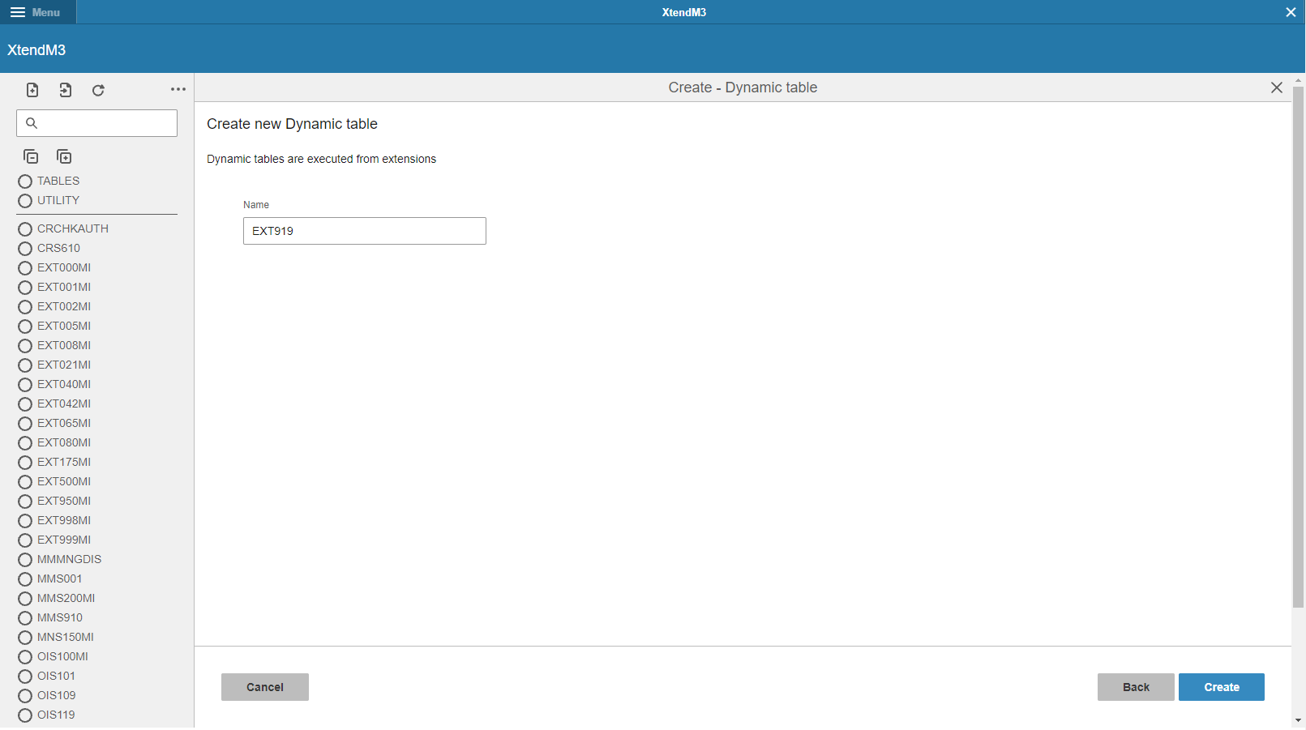Viewport: 1306px width, 730px height.
Task: Click the Back button
Action: pyautogui.click(x=1135, y=687)
